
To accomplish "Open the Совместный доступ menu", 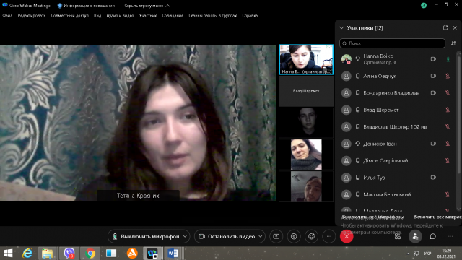I will click(x=70, y=16).
